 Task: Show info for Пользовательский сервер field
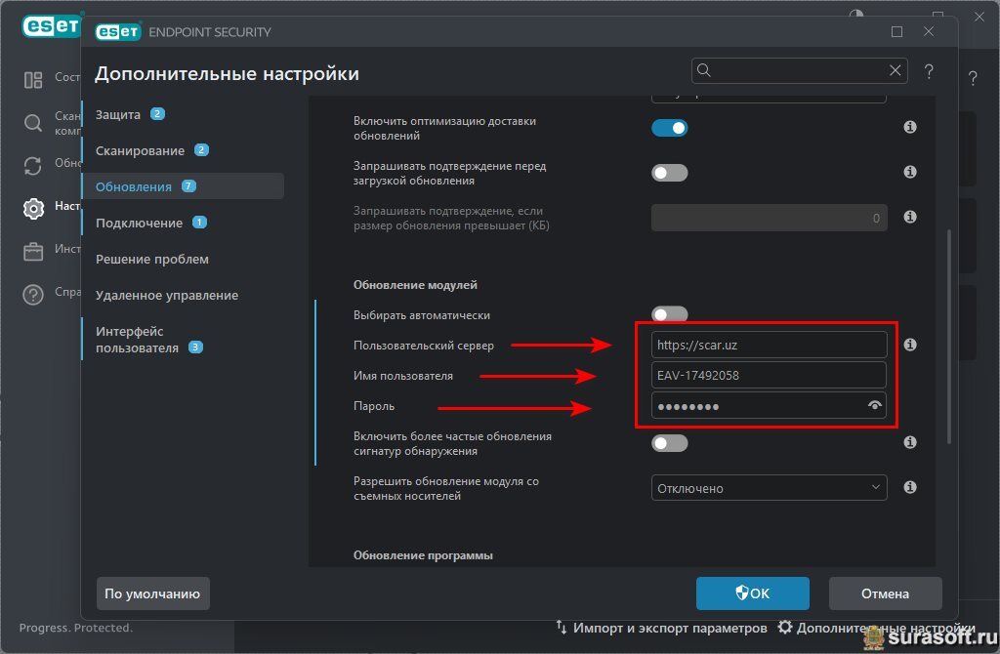click(x=910, y=345)
